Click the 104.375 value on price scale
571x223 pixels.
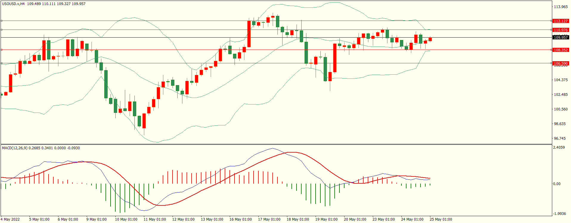click(561, 80)
